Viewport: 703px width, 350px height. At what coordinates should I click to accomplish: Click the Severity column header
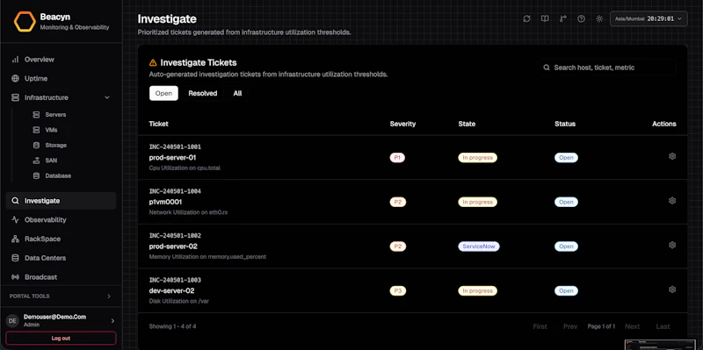[x=402, y=124]
